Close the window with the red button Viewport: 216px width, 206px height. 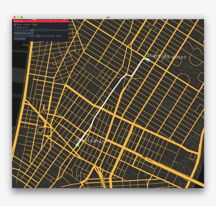click(14, 17)
